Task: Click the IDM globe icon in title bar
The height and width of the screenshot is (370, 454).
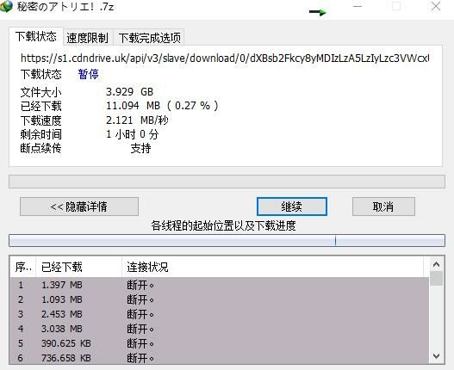Action: pos(6,6)
